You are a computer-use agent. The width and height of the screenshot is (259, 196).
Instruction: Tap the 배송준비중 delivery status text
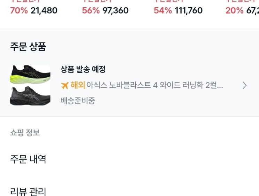[x=78, y=101]
